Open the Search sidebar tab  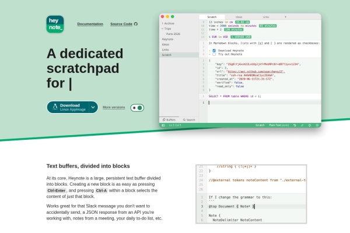[189, 120]
